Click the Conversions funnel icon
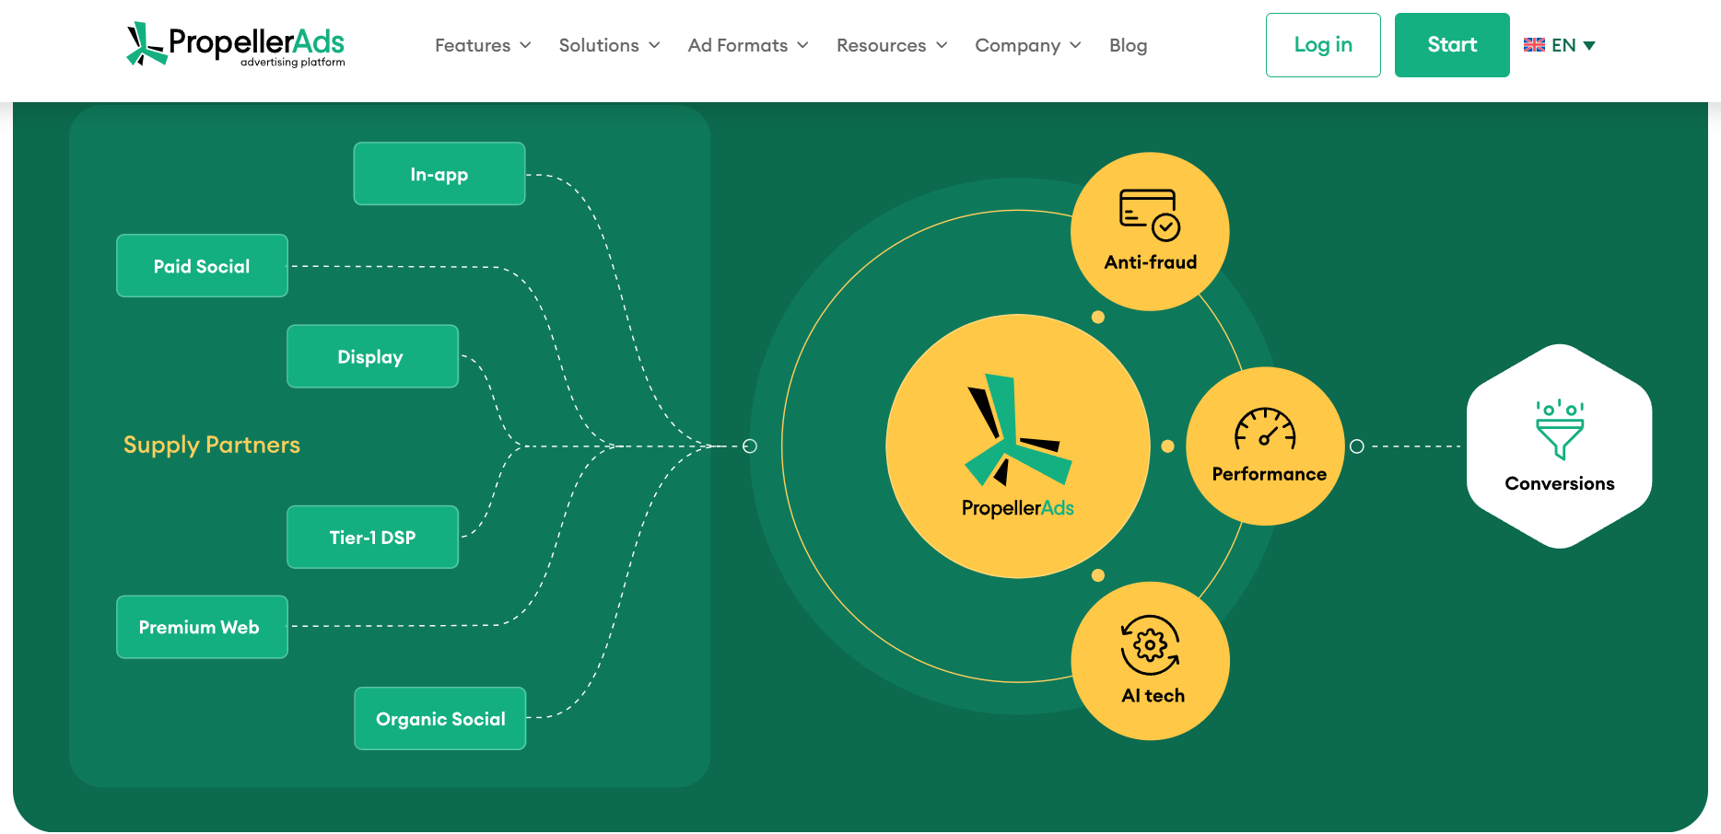This screenshot has height=834, width=1721. 1560,430
